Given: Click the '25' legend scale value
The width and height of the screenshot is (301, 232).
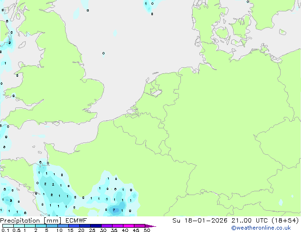Looking at the screenshot, I should coord(92,230).
